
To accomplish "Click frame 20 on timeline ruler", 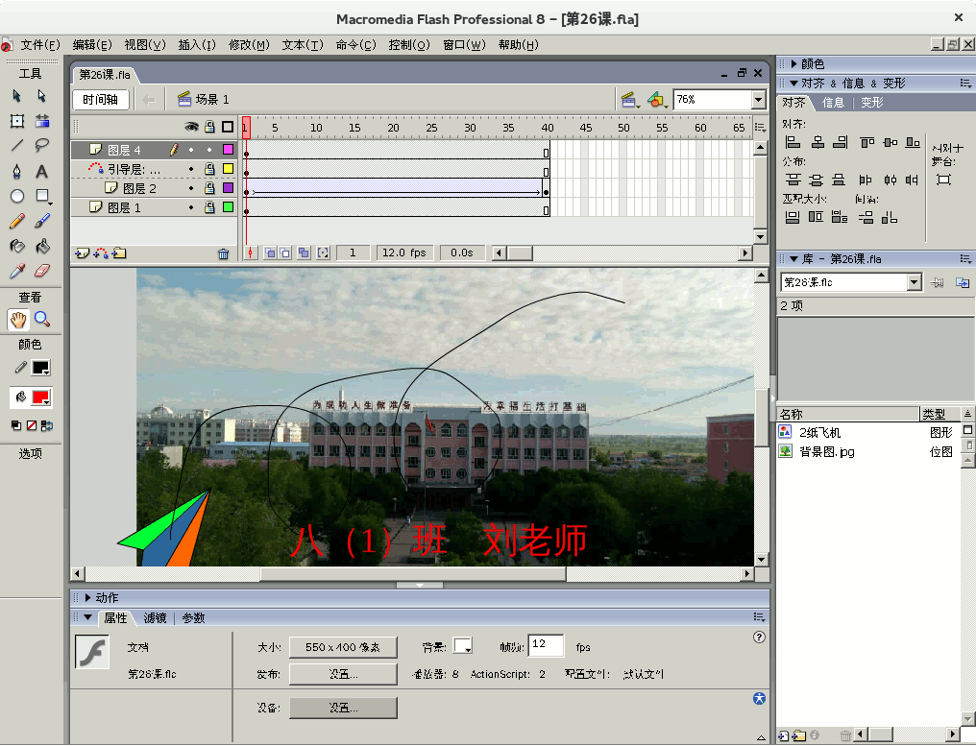I will point(394,128).
